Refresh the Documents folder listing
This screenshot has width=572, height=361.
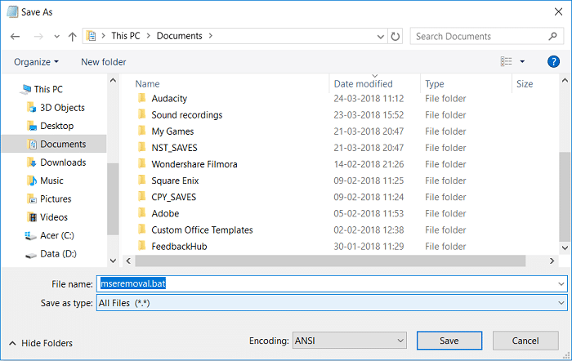[x=396, y=37]
